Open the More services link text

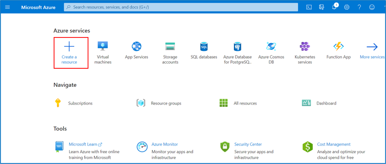point(372,57)
